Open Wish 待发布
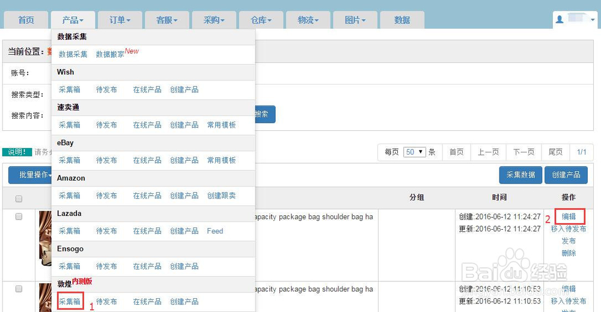This screenshot has height=312, width=601. pos(106,89)
